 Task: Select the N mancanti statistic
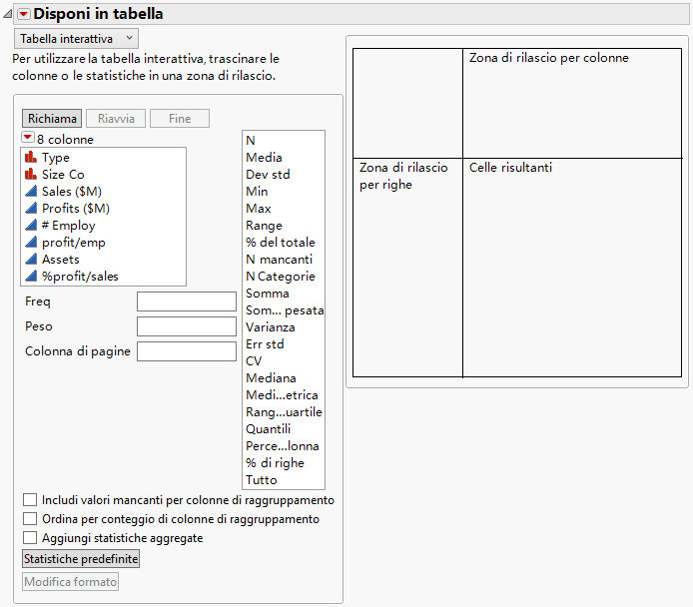click(279, 260)
